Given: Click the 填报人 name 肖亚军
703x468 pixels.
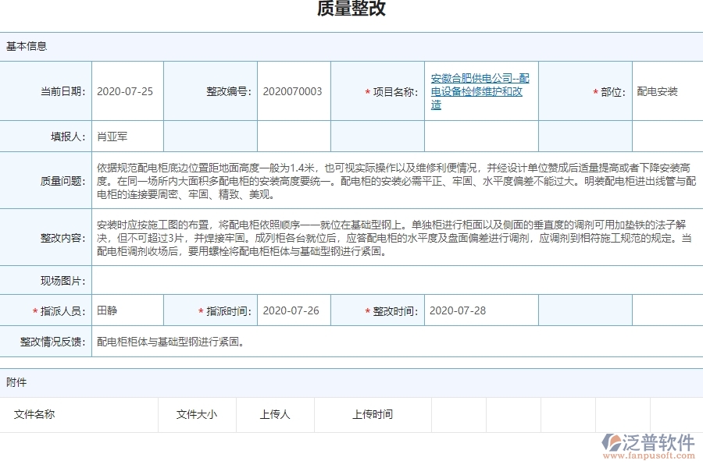Looking at the screenshot, I should click(111, 136).
